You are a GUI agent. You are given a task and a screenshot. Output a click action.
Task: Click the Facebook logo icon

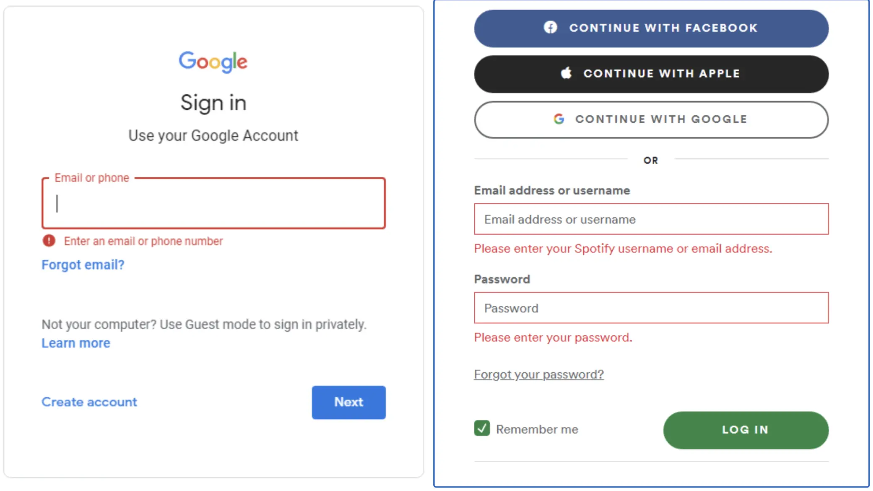click(x=550, y=28)
